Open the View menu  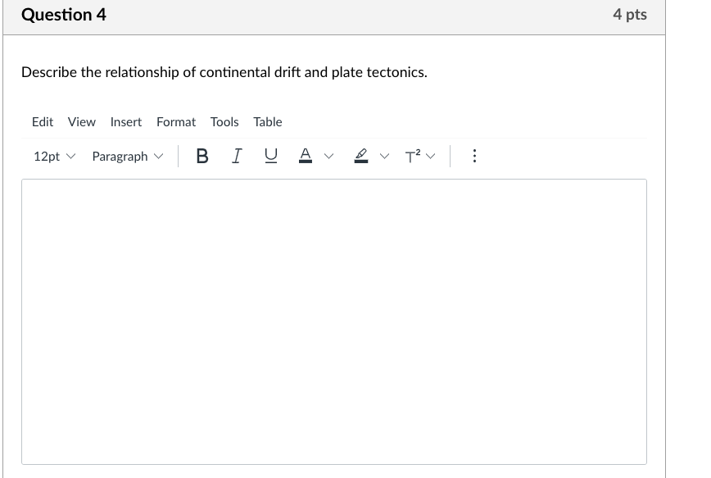coord(82,122)
